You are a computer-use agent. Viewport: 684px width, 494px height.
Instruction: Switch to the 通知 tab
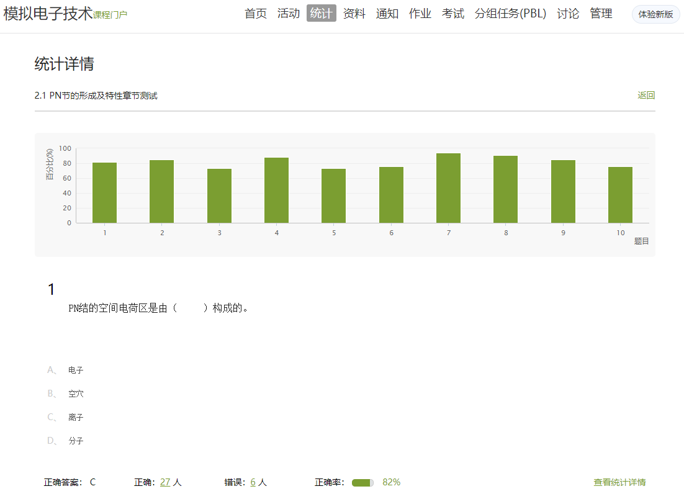coord(387,14)
